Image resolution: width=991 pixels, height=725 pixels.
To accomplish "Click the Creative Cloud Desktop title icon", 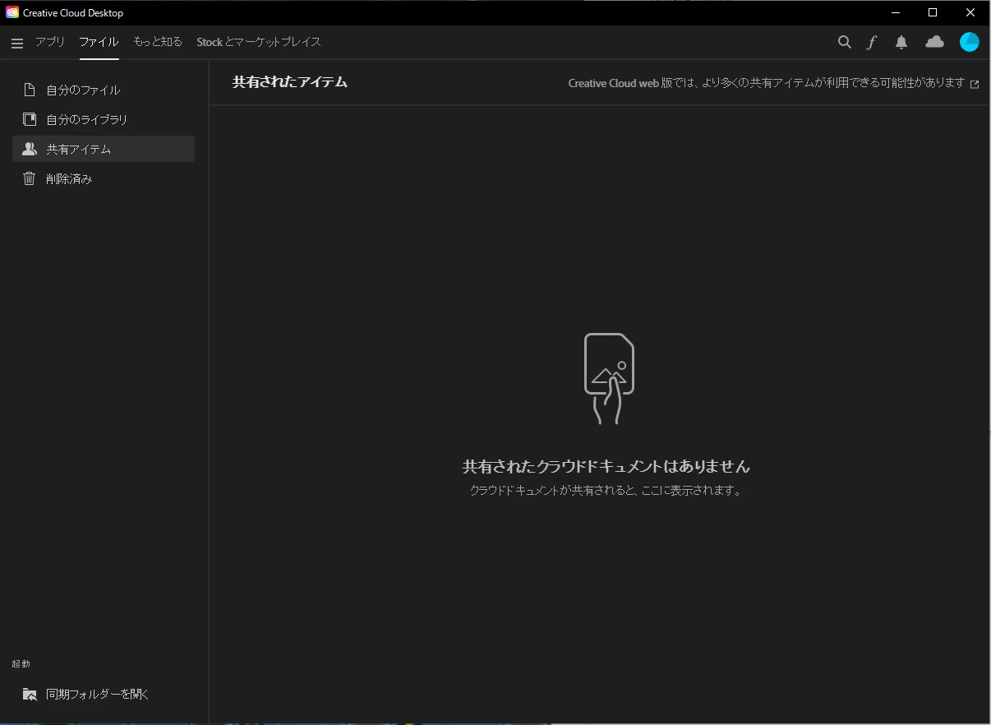I will 12,12.
